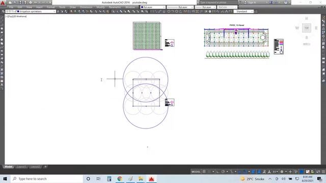Add a new layout with the plus tab
The width and height of the screenshot is (326, 183).
[45, 167]
